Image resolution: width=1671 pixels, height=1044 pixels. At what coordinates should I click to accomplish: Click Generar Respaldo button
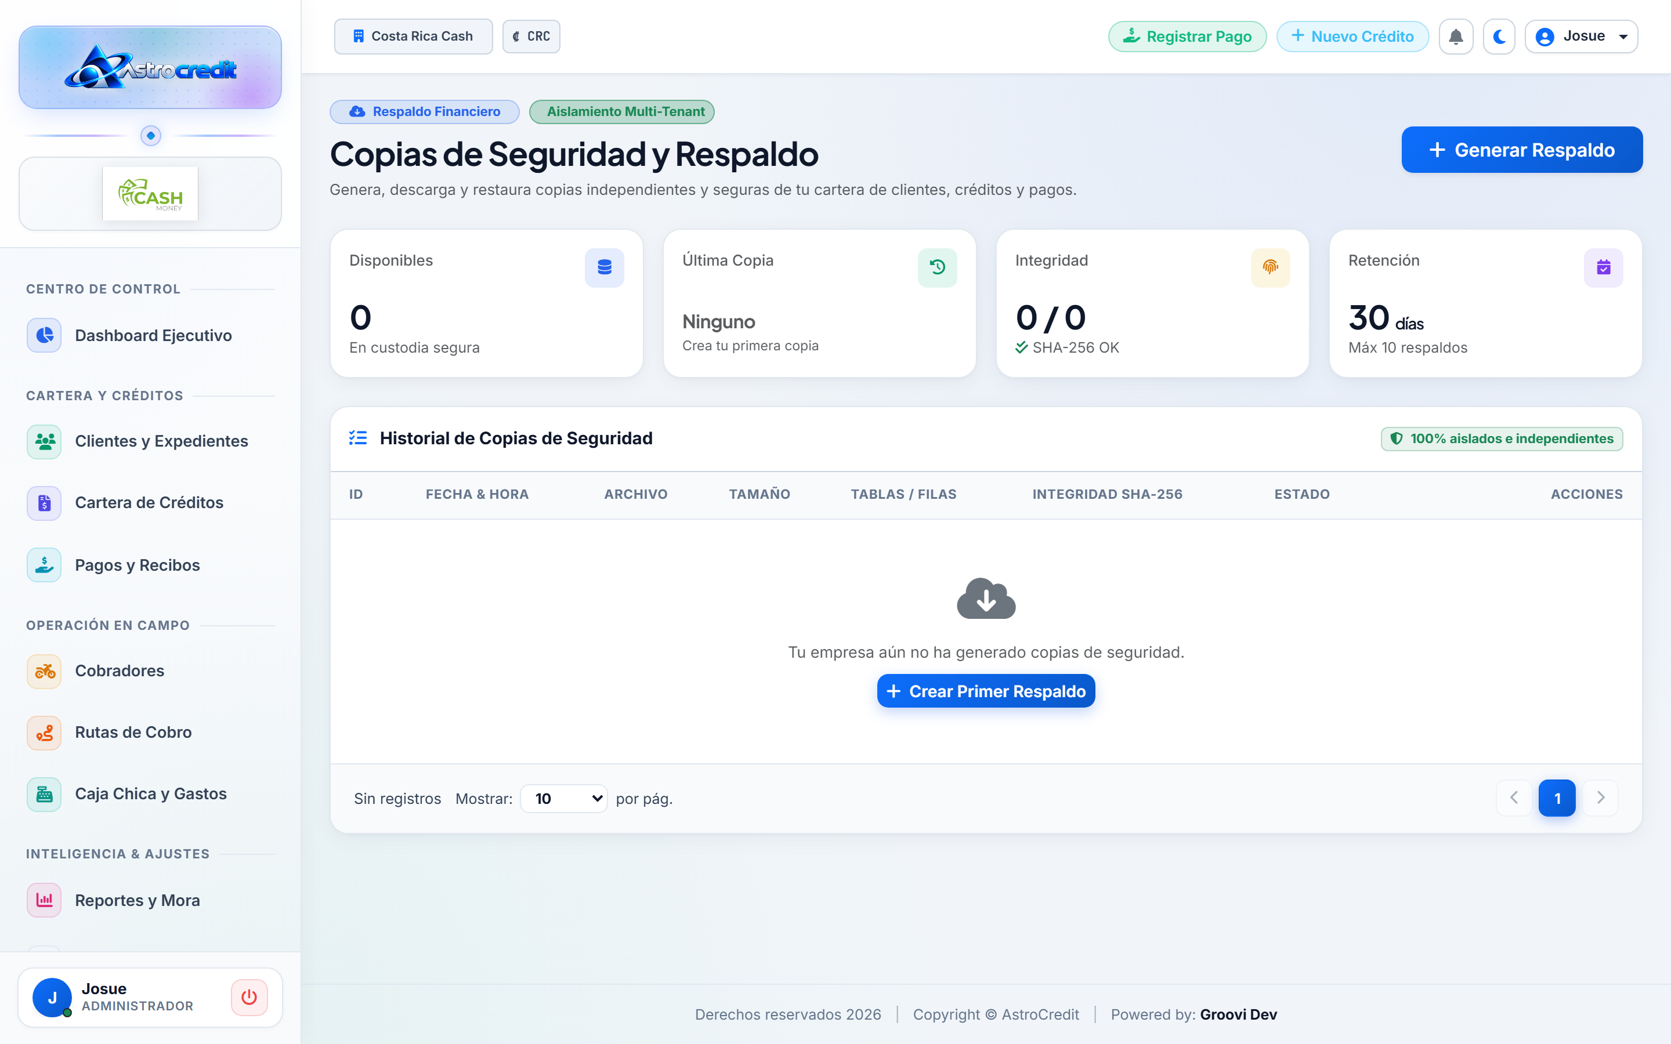click(x=1522, y=150)
